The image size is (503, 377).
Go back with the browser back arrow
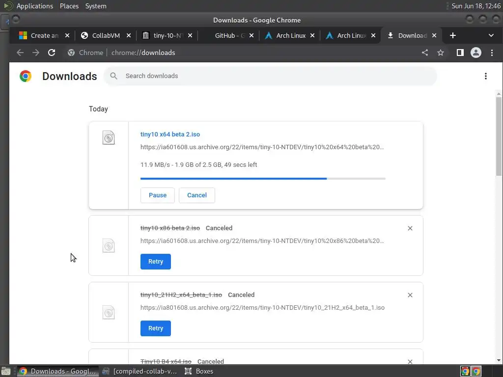tap(20, 53)
